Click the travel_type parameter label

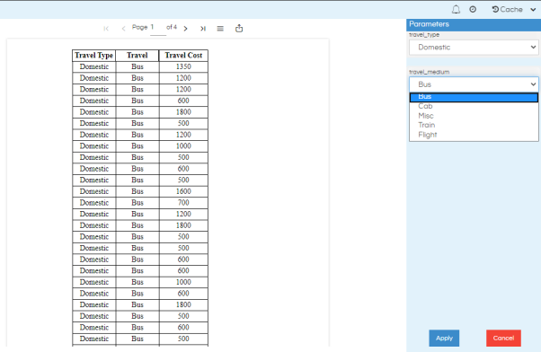(x=424, y=35)
